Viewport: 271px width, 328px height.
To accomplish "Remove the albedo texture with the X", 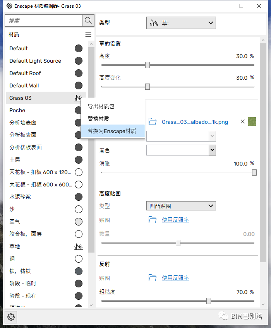I will tap(243, 121).
